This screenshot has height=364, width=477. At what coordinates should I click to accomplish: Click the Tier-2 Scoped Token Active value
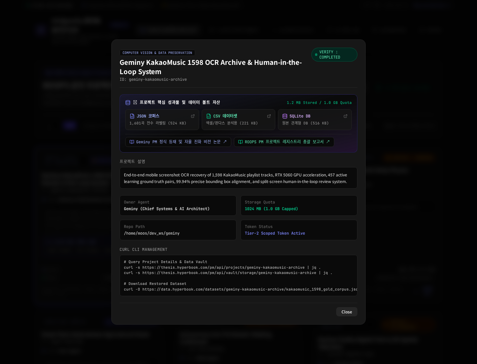275,233
